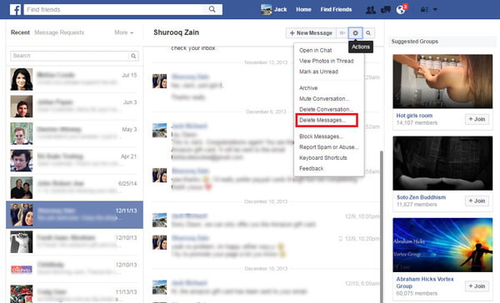Open the conversation dated Apr 21
The height and width of the screenshot is (303, 500).
[x=74, y=161]
